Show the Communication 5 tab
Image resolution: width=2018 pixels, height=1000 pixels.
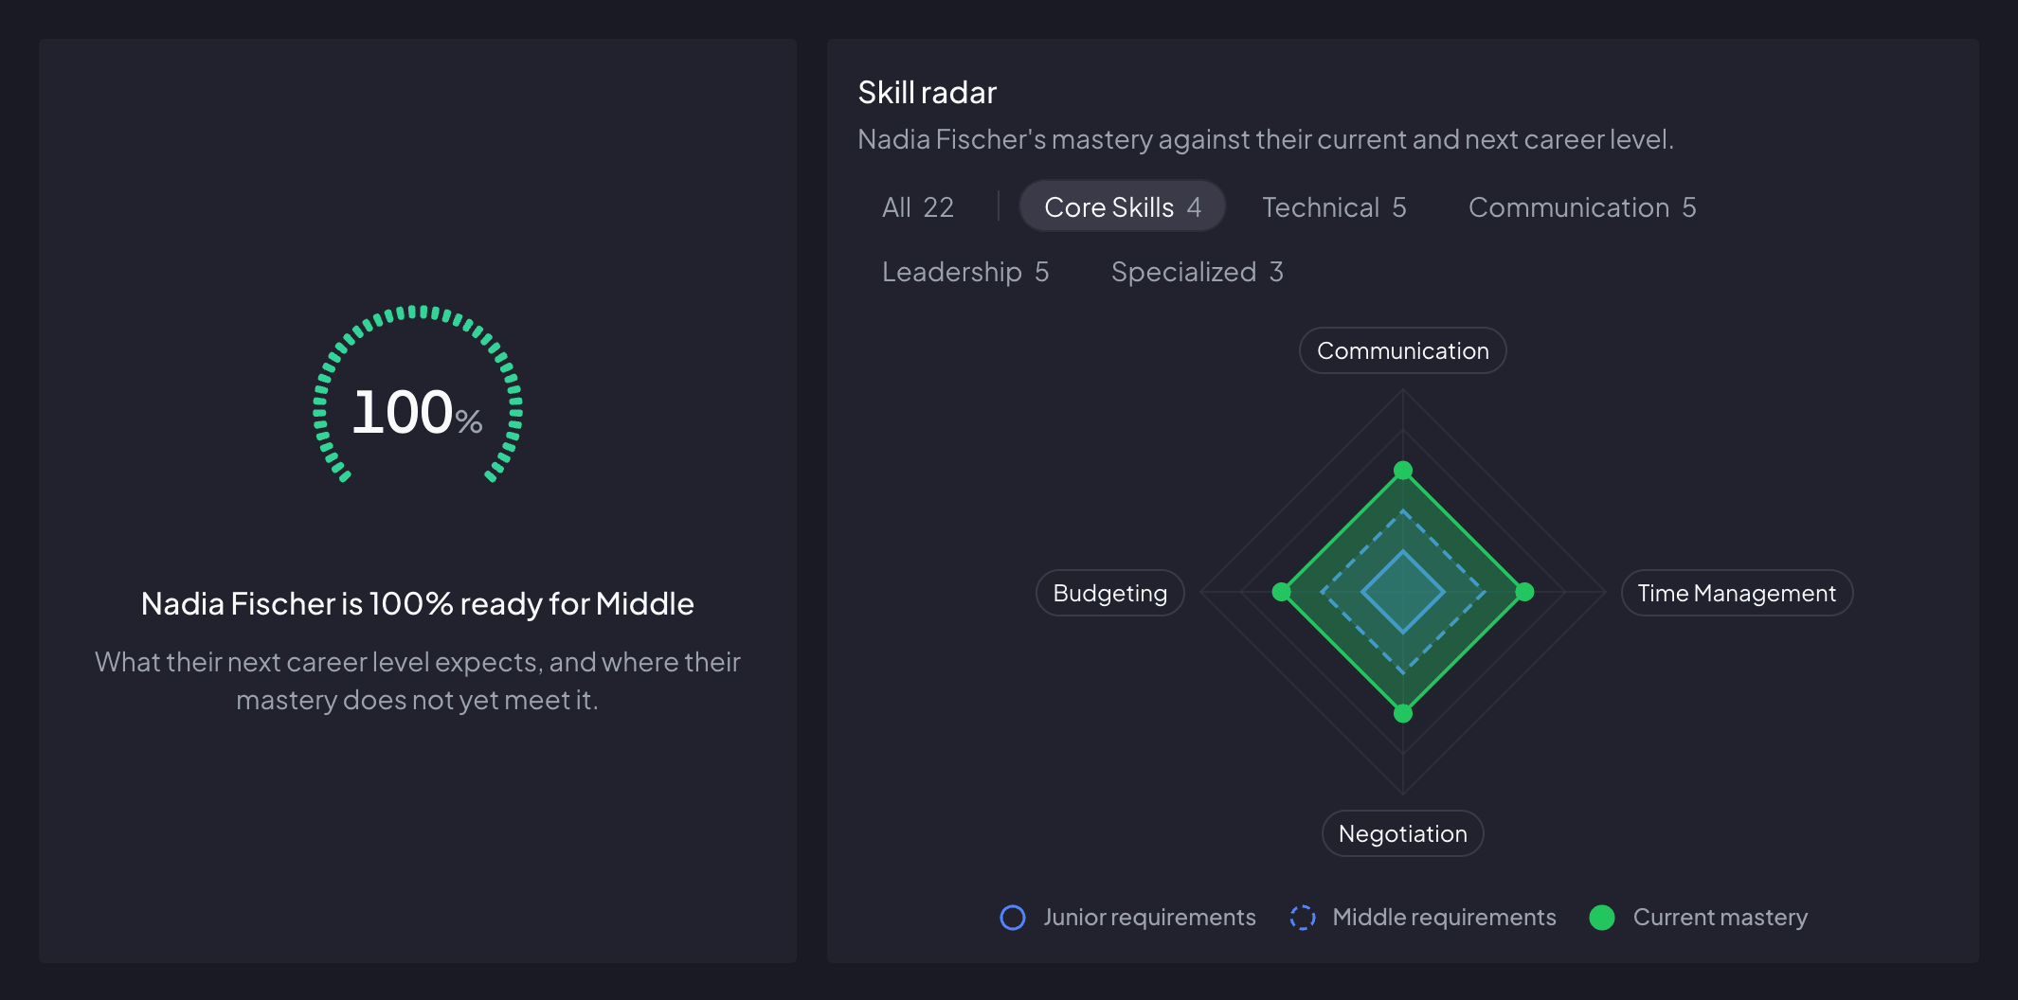click(1582, 206)
